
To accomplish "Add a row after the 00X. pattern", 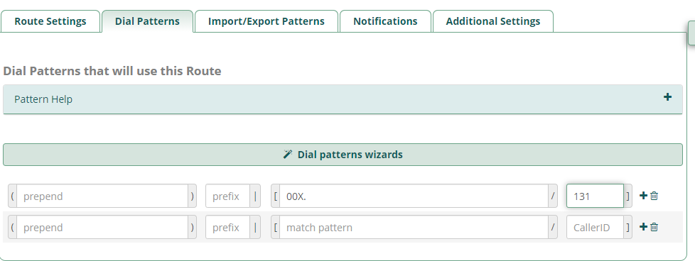I will click(643, 196).
